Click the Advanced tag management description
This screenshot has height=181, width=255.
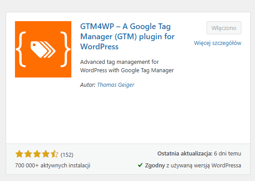pyautogui.click(x=127, y=66)
